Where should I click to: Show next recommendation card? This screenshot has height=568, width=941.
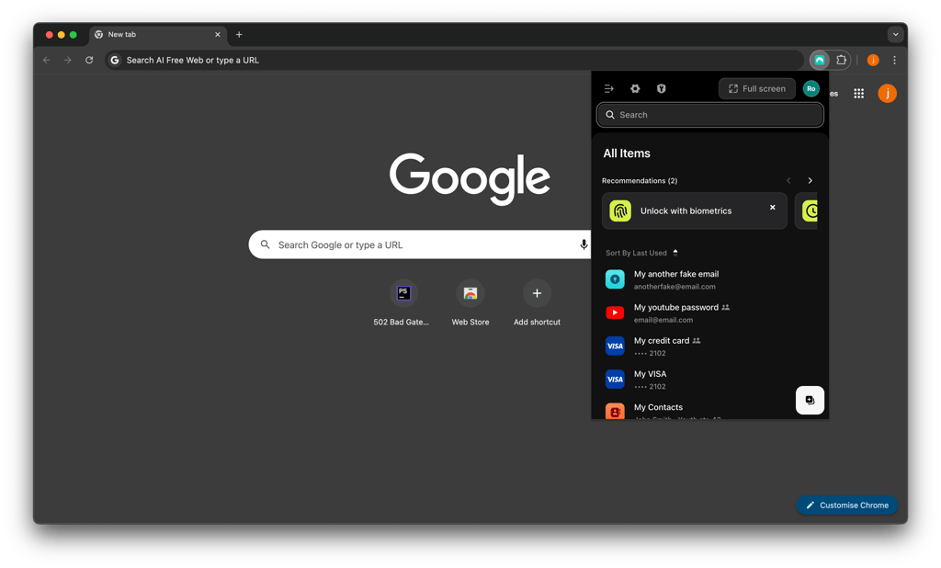(x=811, y=181)
